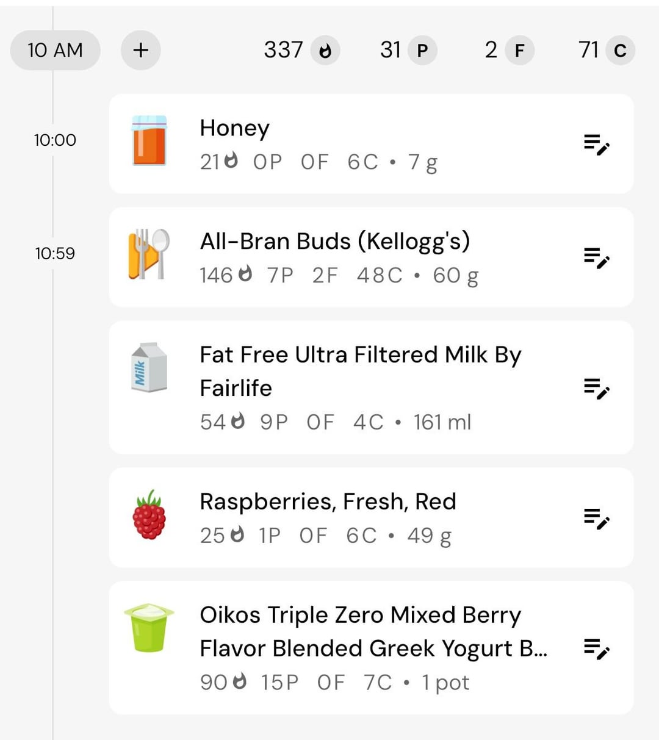
Task: Open All-Bran Buds (Kellogg's) item
Action: 371,257
